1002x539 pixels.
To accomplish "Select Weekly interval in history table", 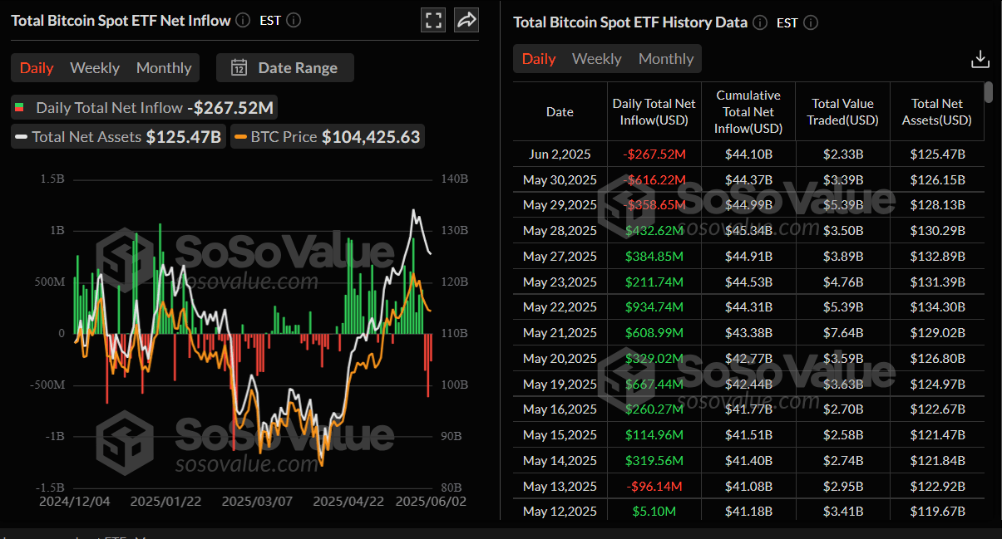I will (596, 59).
